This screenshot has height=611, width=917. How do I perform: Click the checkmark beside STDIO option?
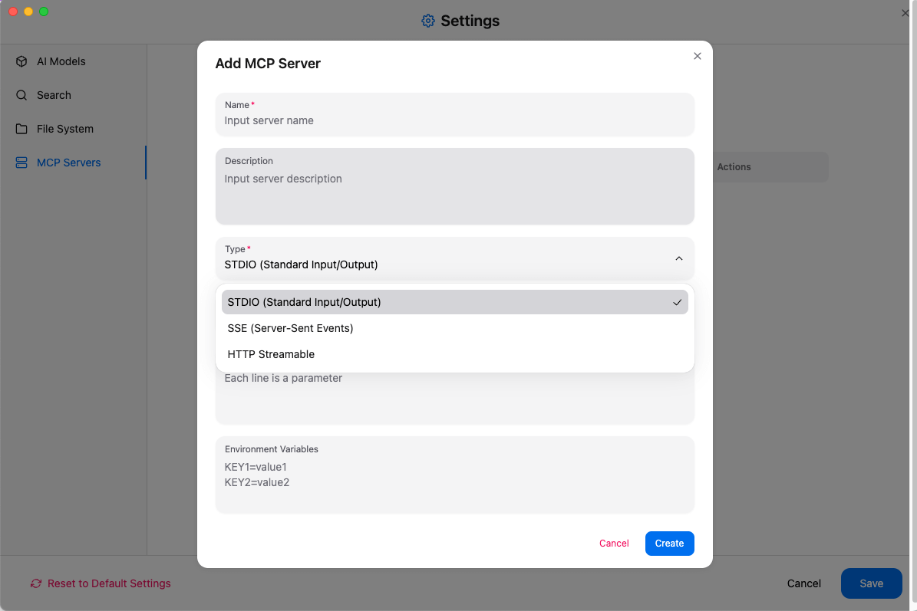tap(677, 302)
